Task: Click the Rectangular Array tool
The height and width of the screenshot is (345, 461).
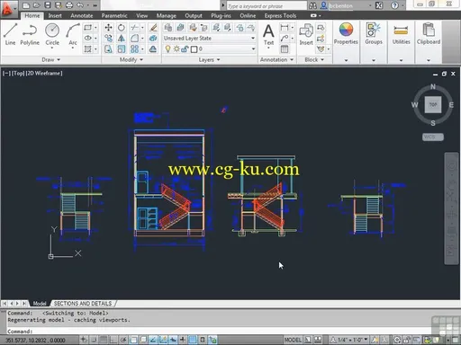Action: point(134,49)
